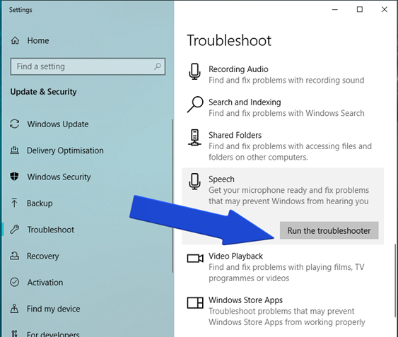The width and height of the screenshot is (398, 337).
Task: Click the search magnifier in Find a setting
Action: click(158, 66)
